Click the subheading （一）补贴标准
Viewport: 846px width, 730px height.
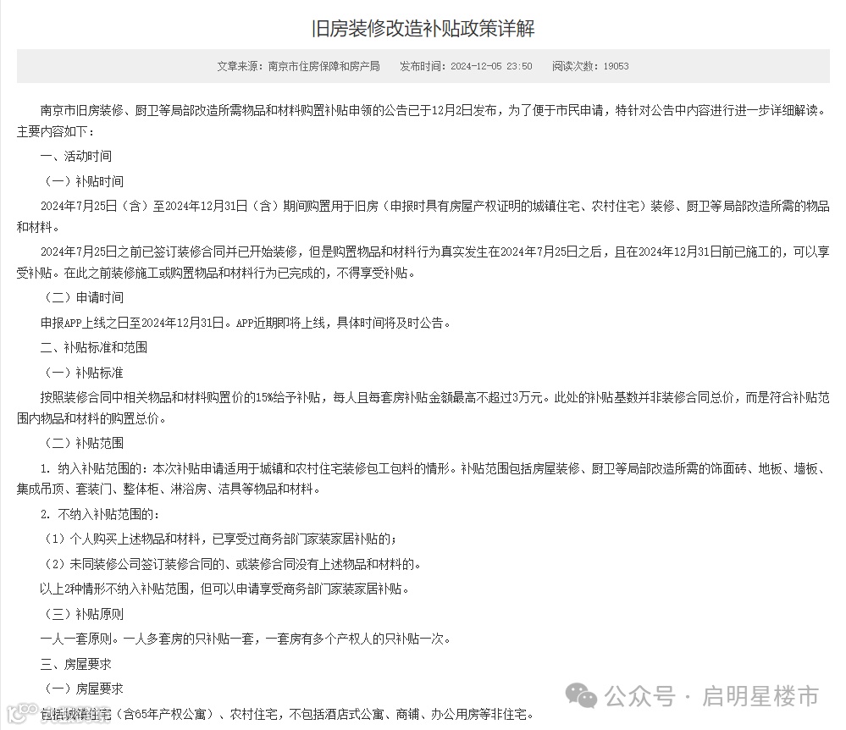[x=82, y=373]
